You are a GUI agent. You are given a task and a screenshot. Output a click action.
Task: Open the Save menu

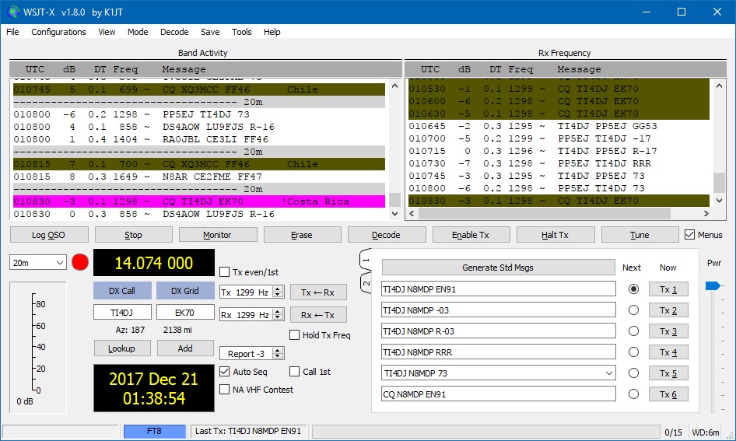tap(210, 32)
